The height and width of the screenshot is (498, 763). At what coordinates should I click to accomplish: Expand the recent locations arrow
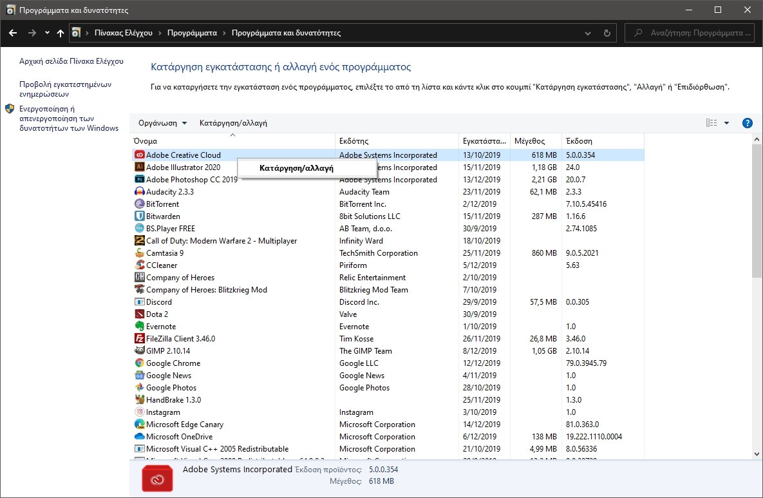coord(47,33)
